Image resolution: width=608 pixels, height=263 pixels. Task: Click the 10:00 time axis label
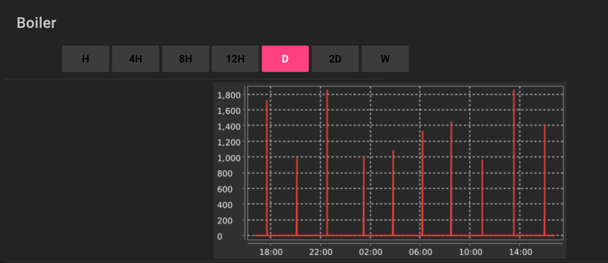point(471,252)
